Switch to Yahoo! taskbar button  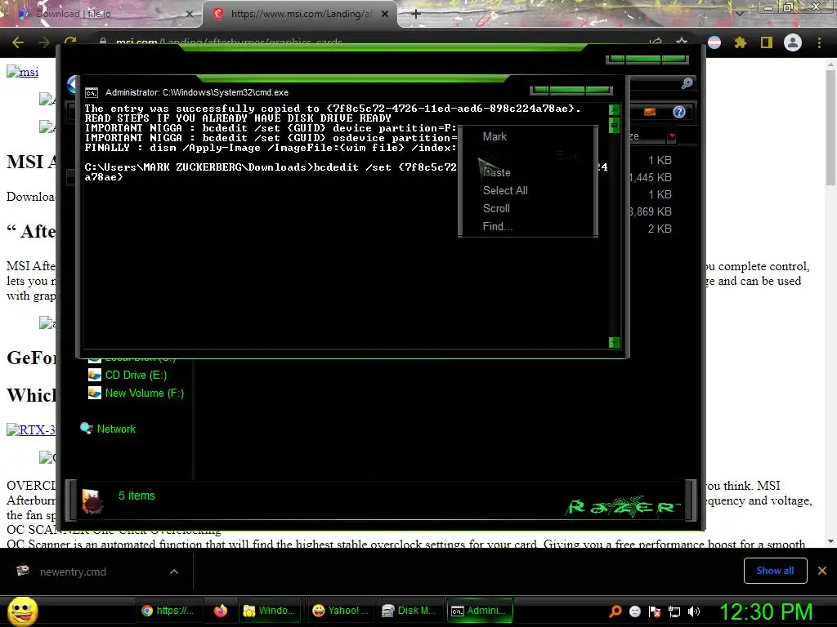coord(339,611)
